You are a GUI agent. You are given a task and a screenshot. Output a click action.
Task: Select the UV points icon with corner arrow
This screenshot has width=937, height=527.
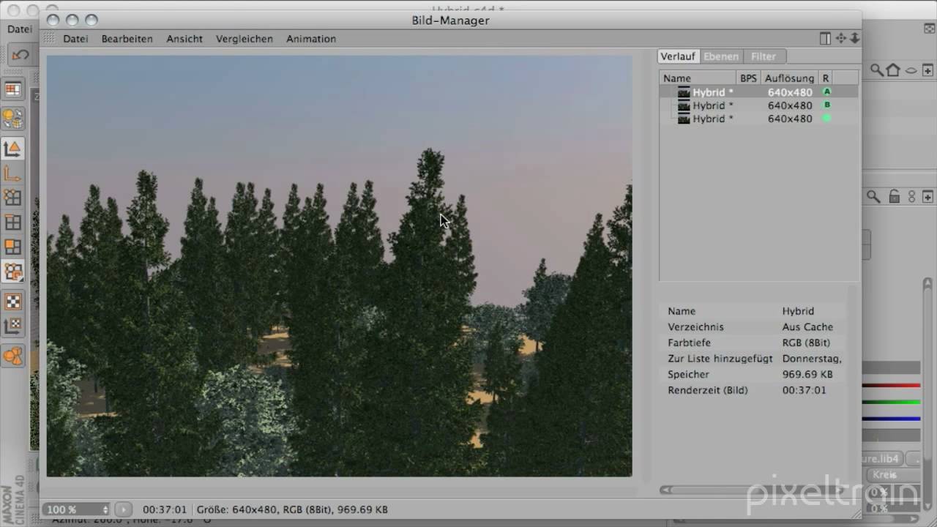[13, 272]
